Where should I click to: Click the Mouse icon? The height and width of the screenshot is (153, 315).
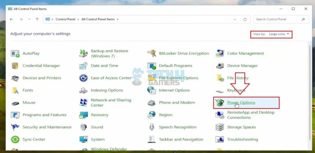15,103
